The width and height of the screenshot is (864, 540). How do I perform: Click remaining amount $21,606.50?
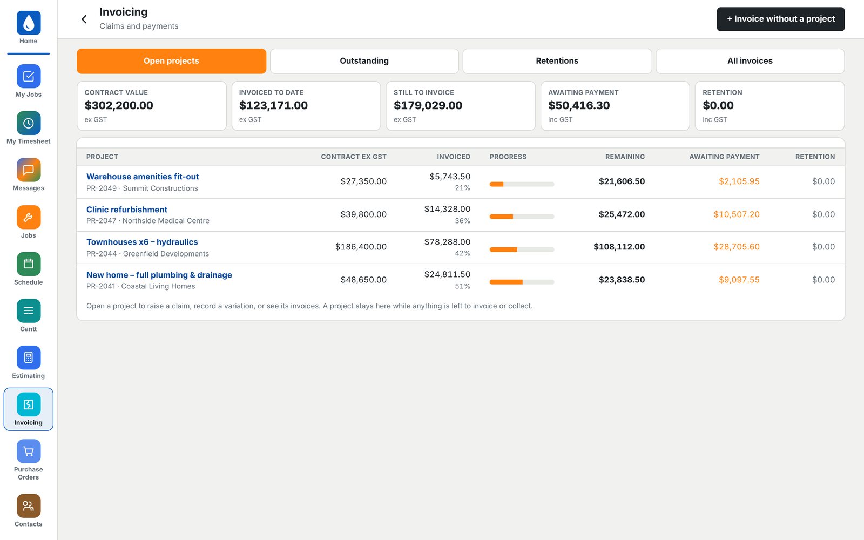622,181
